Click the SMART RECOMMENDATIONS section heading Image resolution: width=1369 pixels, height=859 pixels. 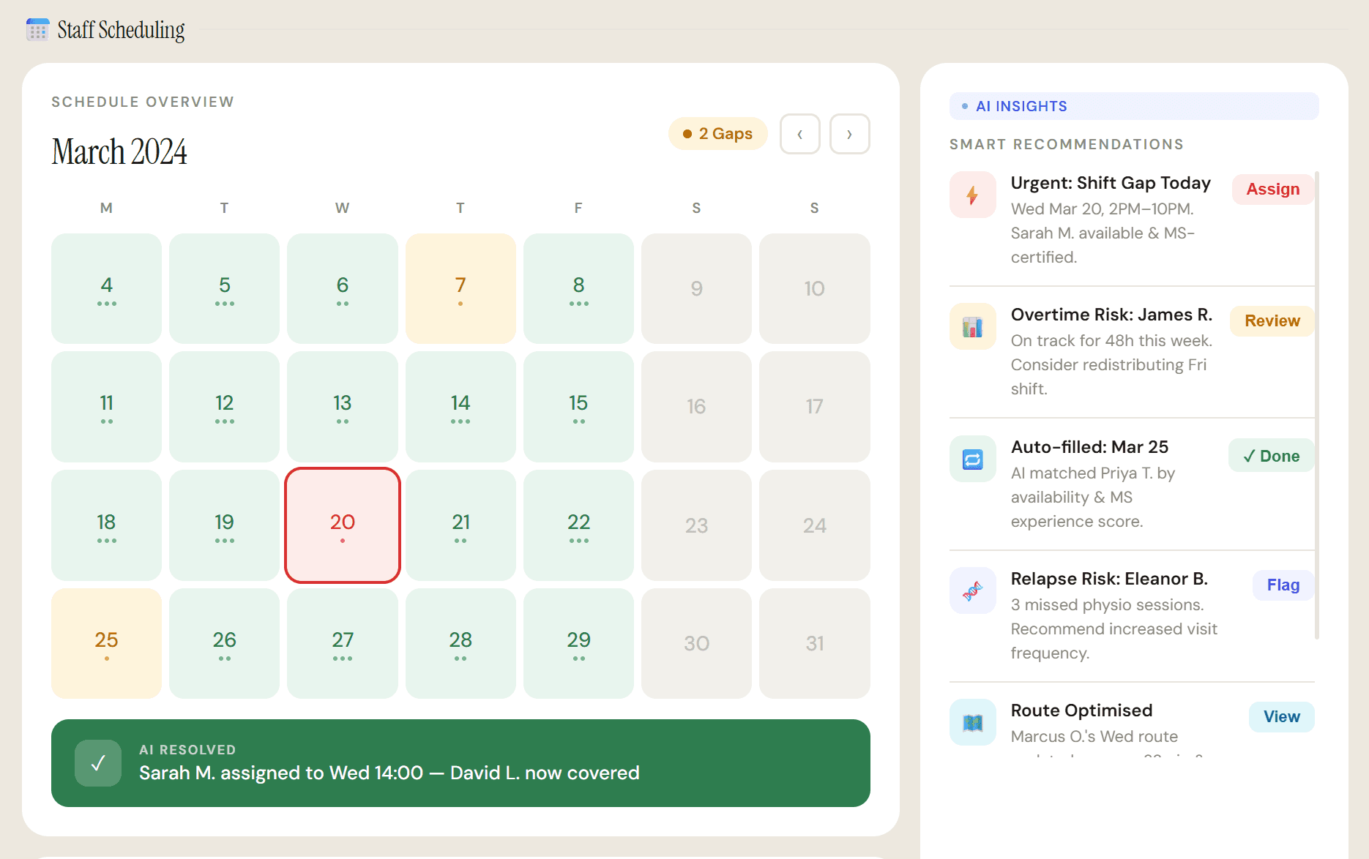point(1066,144)
